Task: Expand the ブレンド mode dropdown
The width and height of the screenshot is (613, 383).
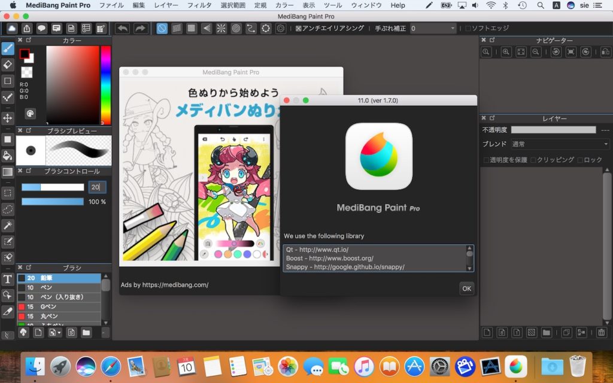Action: tap(559, 144)
